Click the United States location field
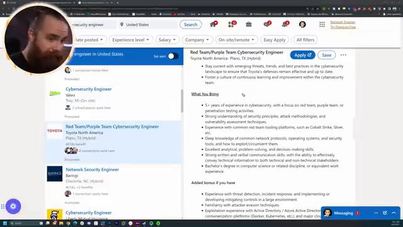The height and width of the screenshot is (227, 403). (147, 25)
